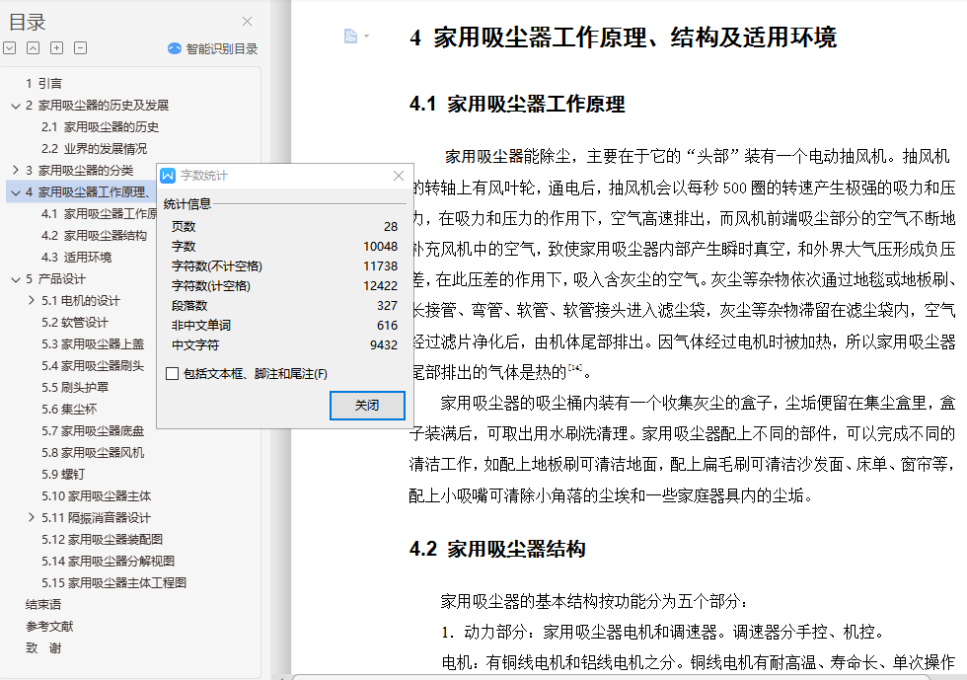Collapse chapter 2 家用吸尘器的历史及发展

tap(16, 106)
